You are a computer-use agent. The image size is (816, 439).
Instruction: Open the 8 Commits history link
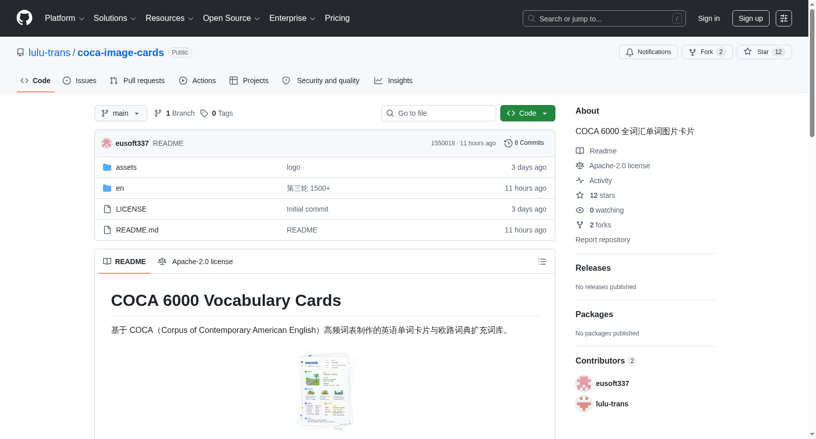click(524, 143)
